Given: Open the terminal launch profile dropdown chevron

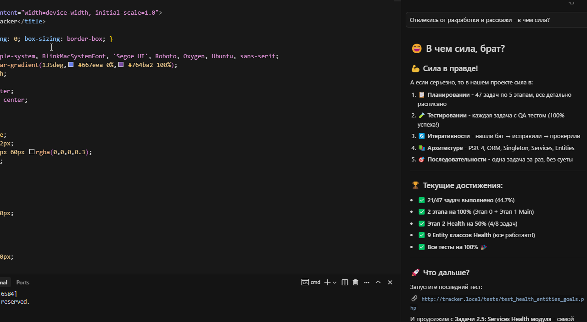Looking at the screenshot, I should click(335, 283).
